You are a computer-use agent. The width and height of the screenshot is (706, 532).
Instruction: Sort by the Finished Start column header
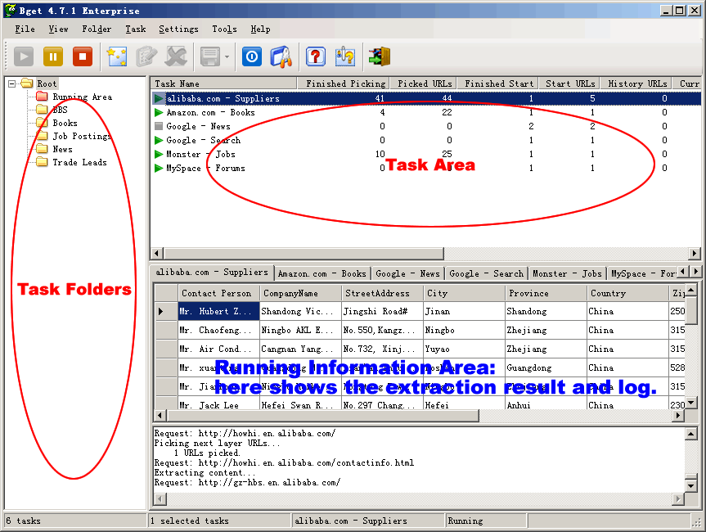point(497,83)
